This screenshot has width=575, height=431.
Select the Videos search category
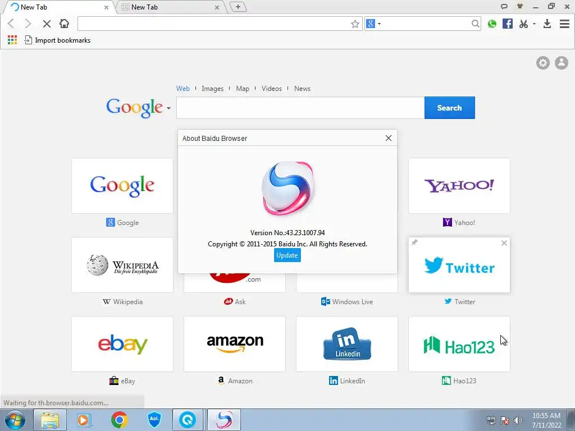click(x=271, y=89)
